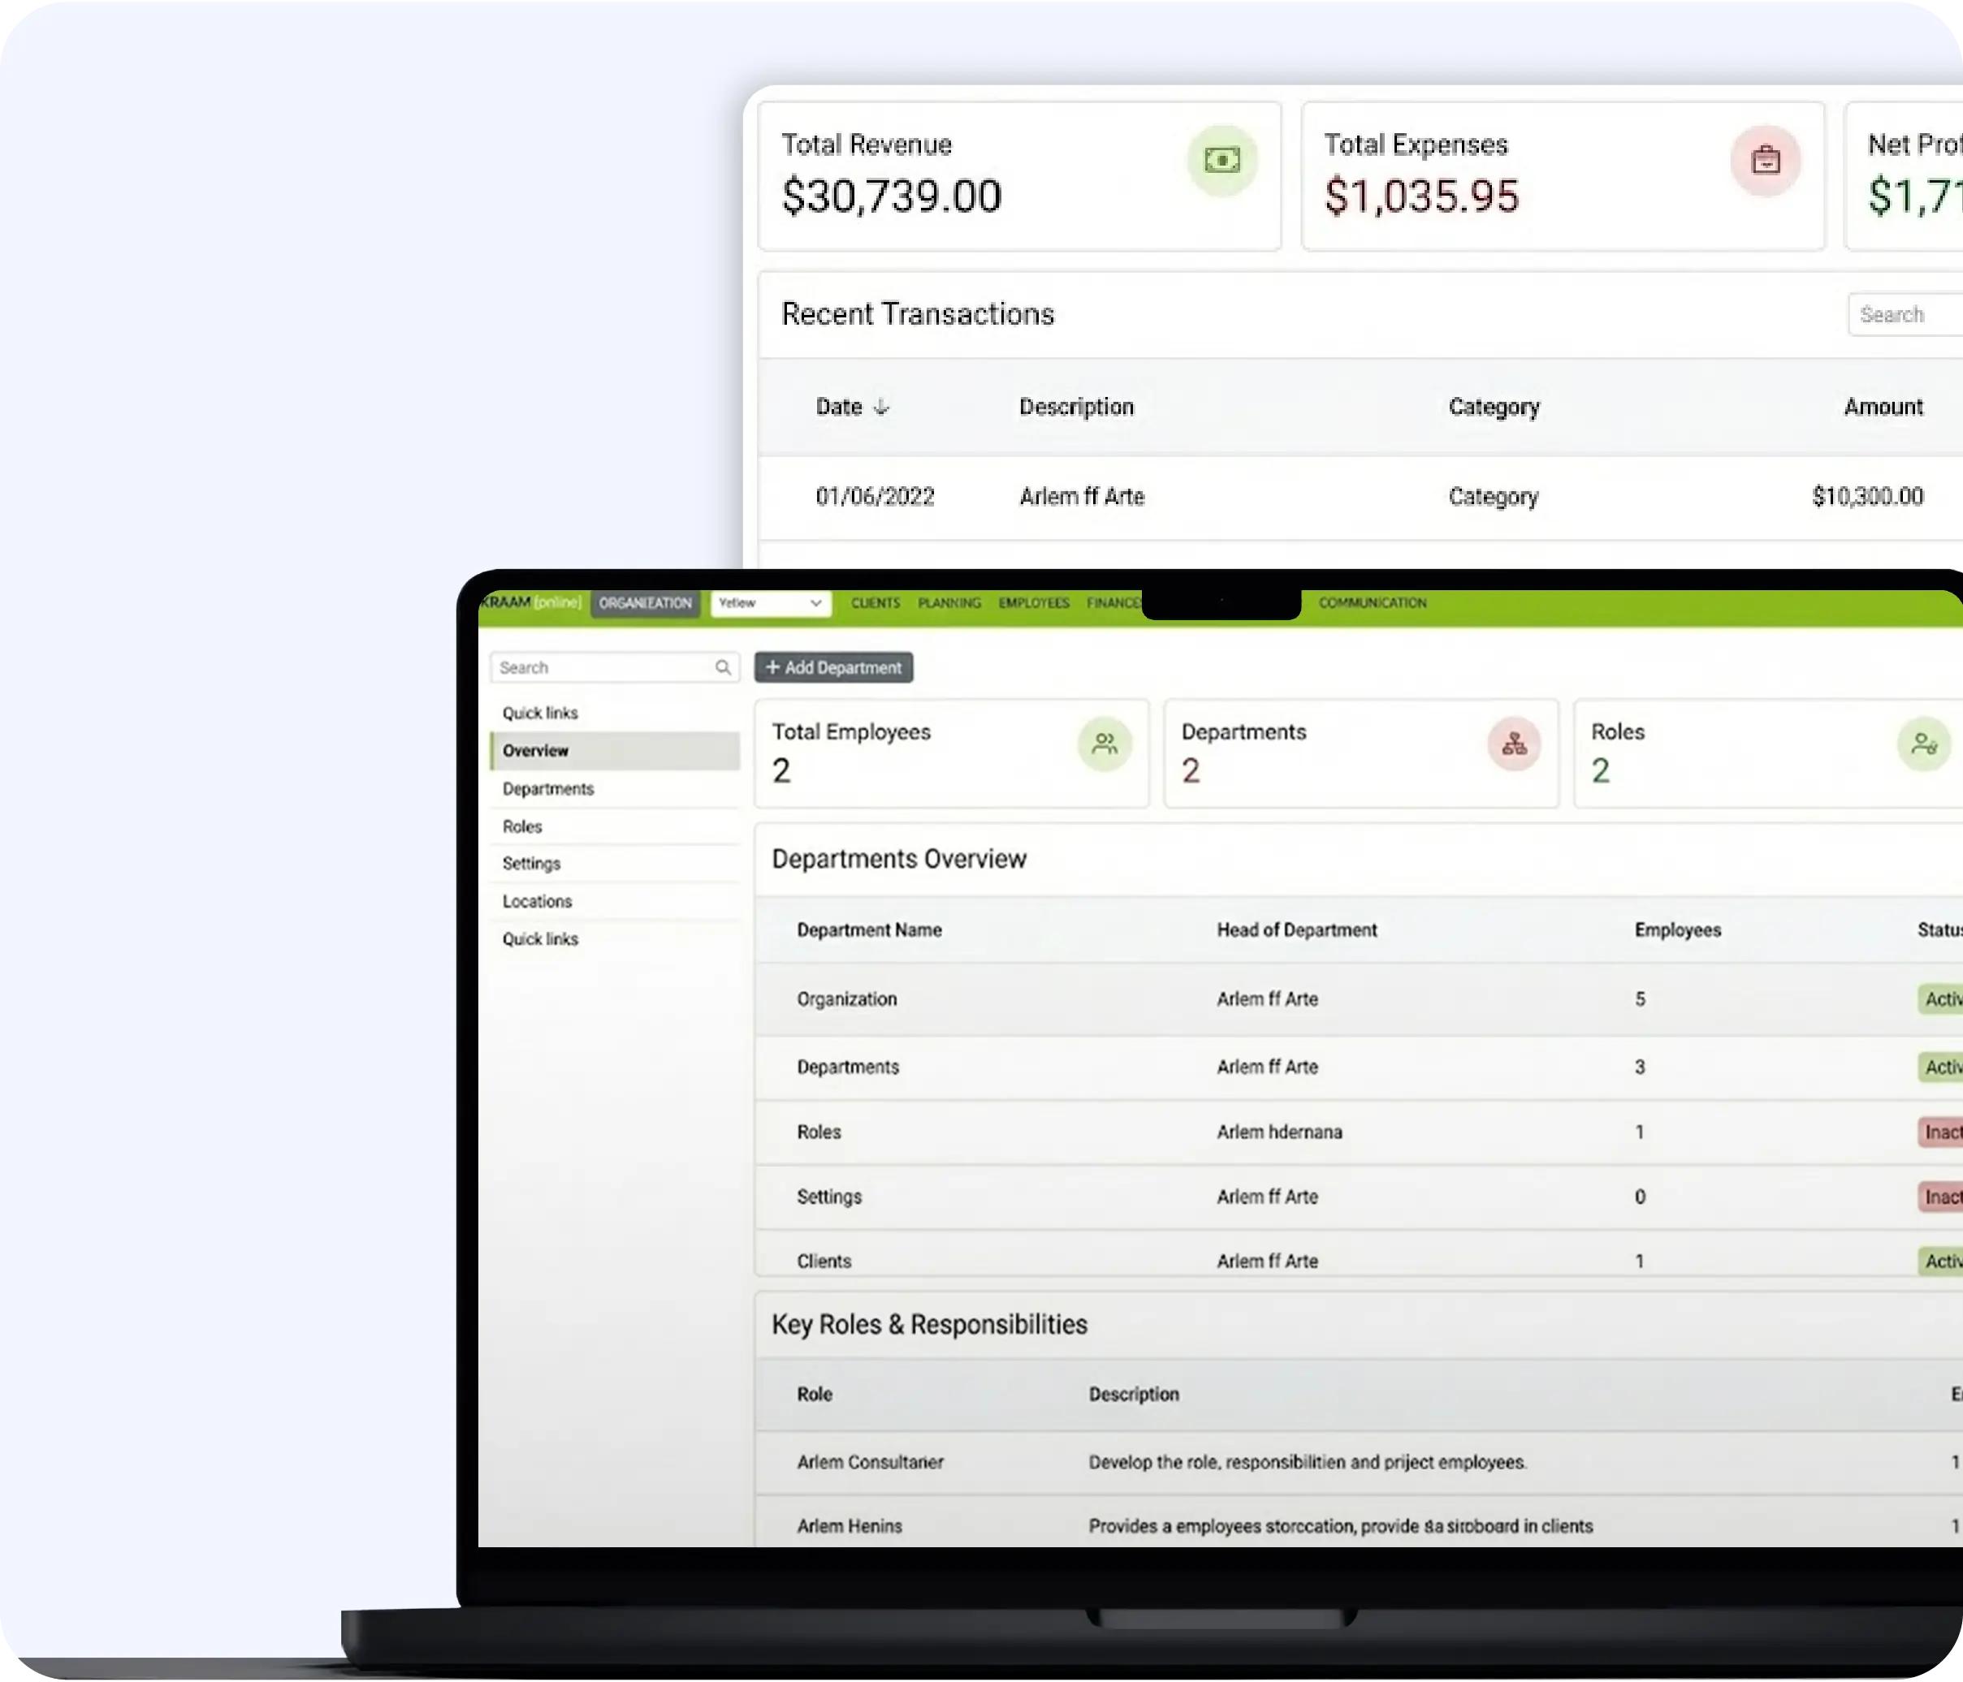Open the ORGANIZATION menu tab

645,603
